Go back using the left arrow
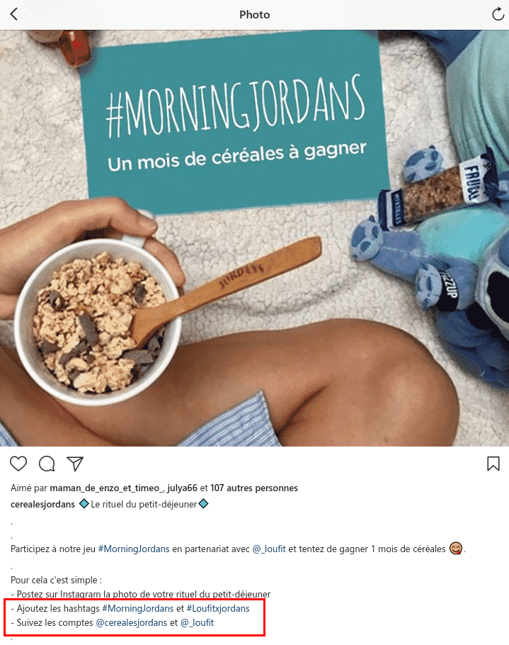 point(14,14)
